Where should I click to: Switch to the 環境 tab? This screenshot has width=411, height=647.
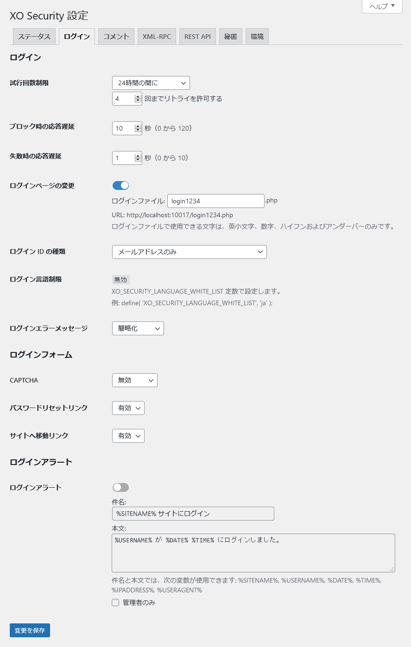click(257, 36)
